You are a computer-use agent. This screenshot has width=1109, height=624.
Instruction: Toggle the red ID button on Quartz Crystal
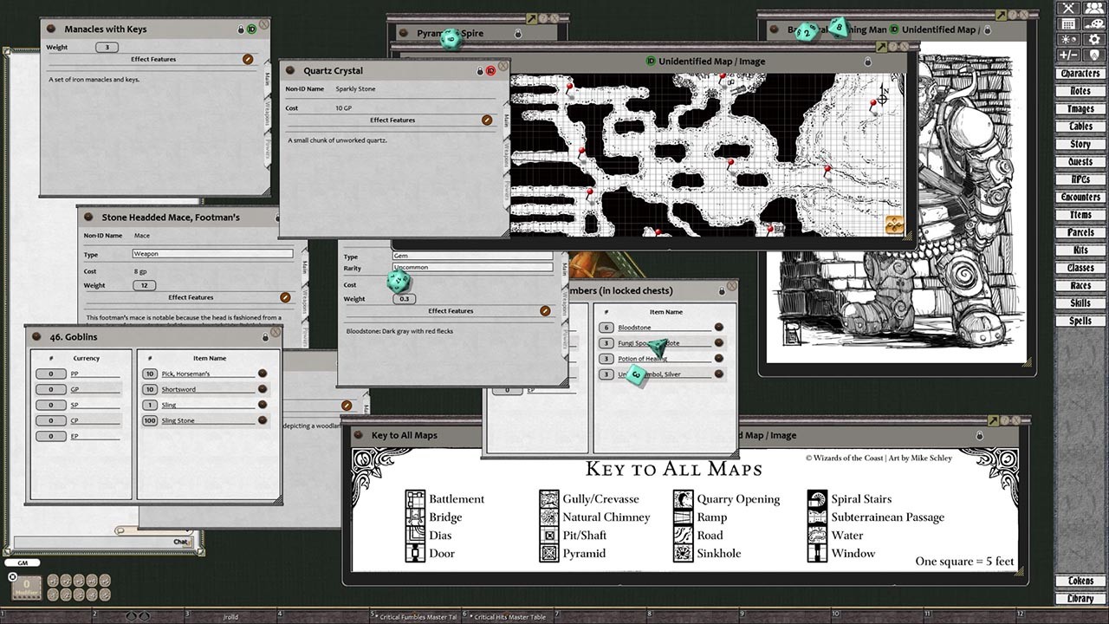[x=490, y=71]
